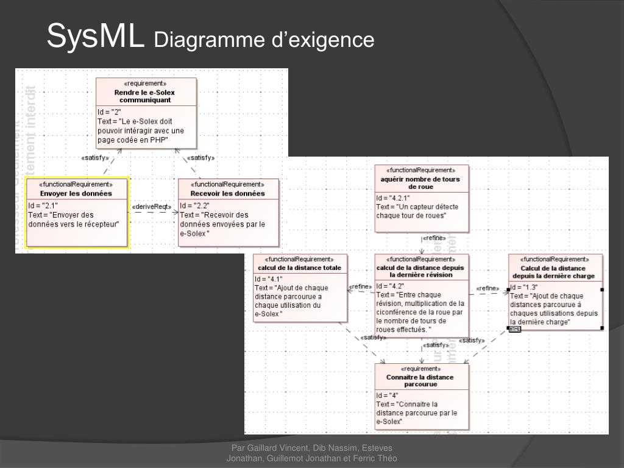This screenshot has height=468, width=624.
Task: Select 'Calcul de la distance depuis la dernière charge' title
Action: (553, 272)
